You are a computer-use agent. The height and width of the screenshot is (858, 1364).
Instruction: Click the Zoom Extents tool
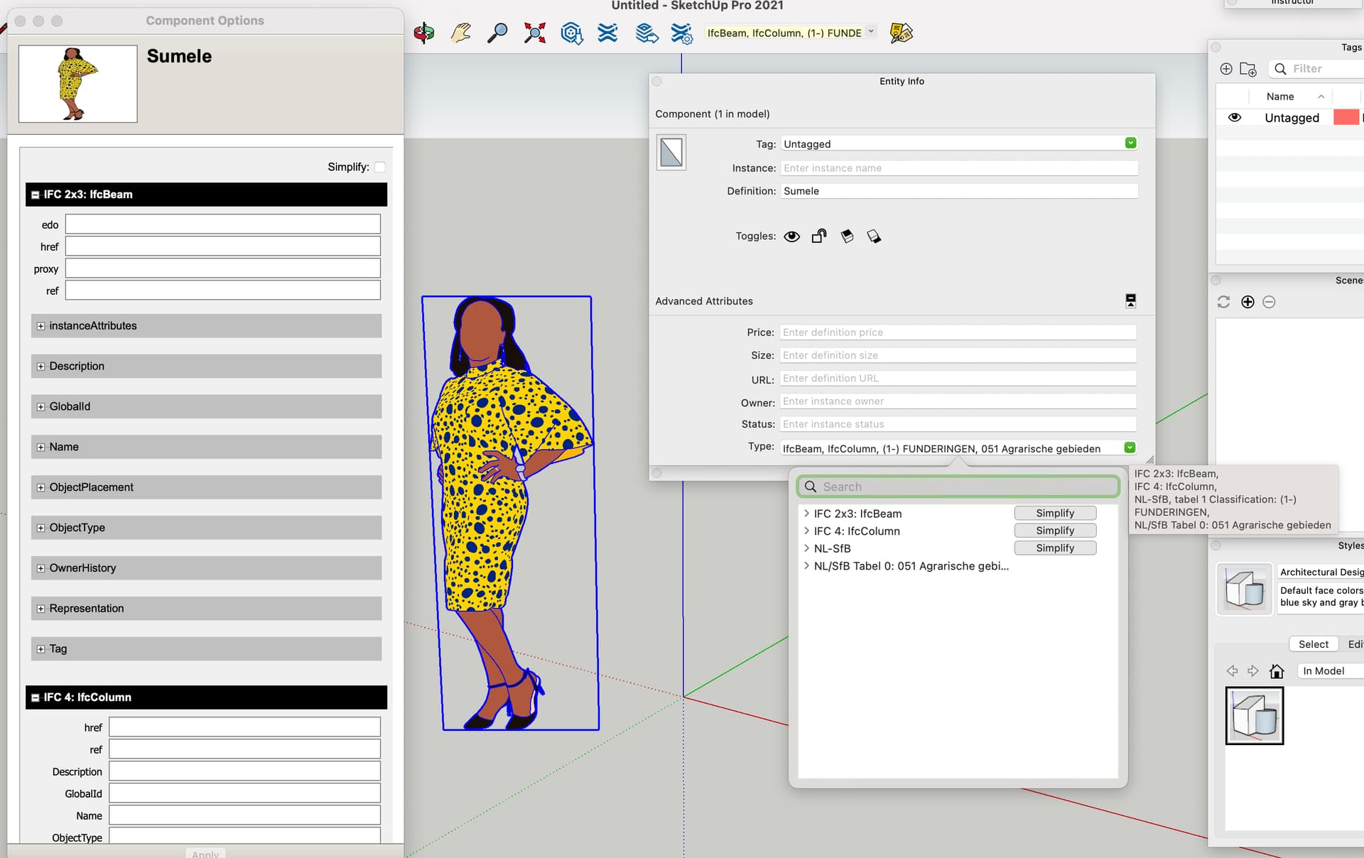pyautogui.click(x=534, y=33)
